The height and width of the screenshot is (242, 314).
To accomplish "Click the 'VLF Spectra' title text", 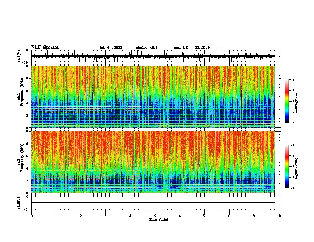I will point(45,47).
